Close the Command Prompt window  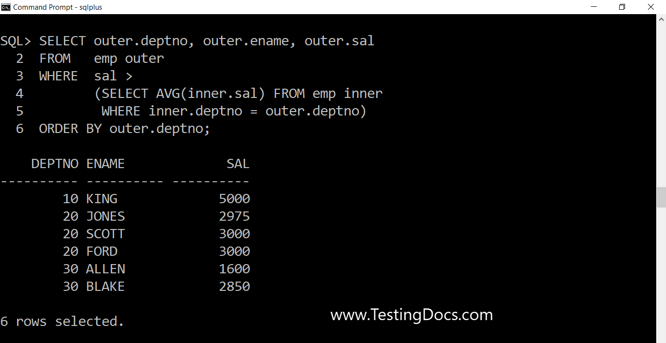(650, 7)
